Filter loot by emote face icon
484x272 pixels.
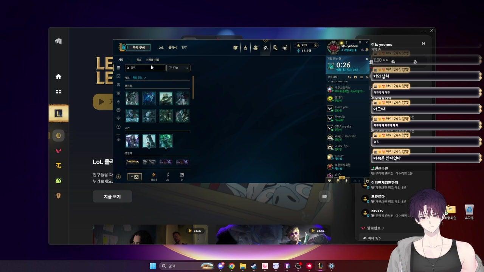118,110
